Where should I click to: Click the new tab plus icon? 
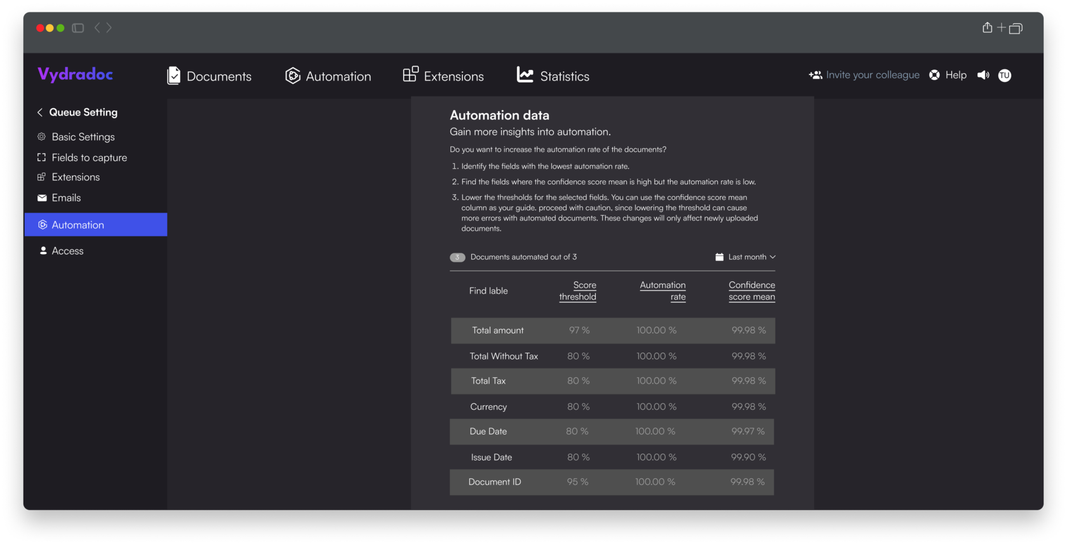1001,27
